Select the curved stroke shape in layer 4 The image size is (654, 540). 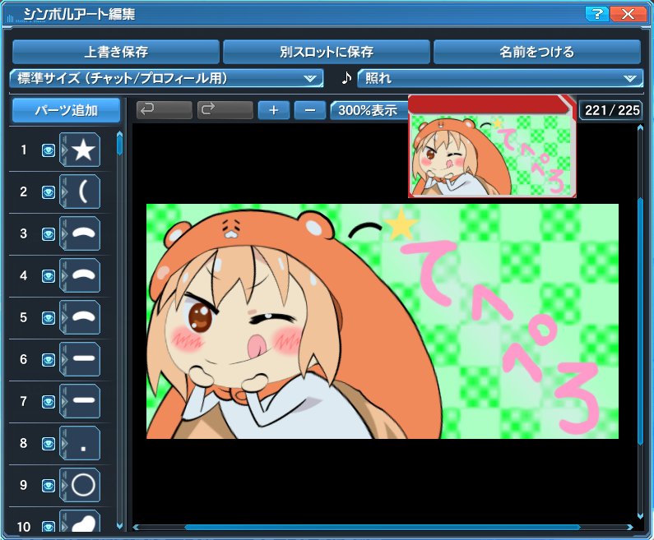[83, 275]
